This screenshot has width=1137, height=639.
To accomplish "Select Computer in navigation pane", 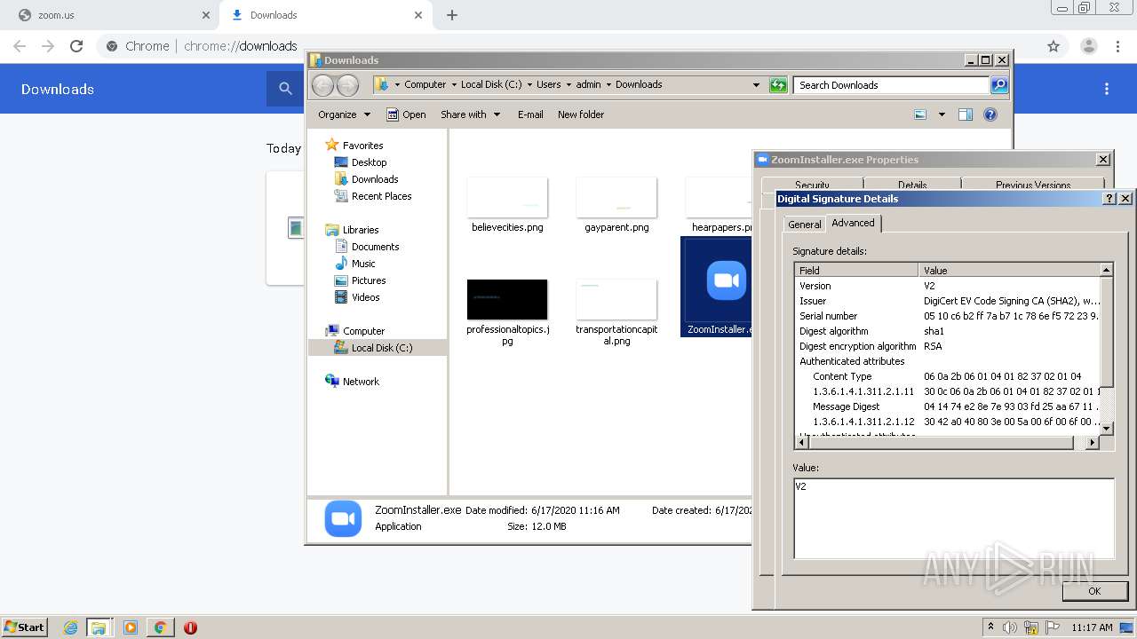I will click(x=363, y=331).
